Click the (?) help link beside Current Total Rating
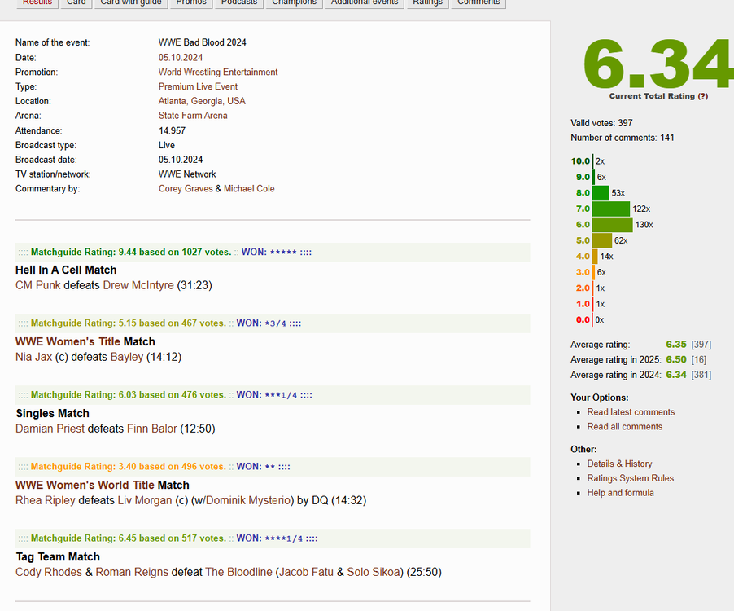The width and height of the screenshot is (734, 611). (x=702, y=96)
